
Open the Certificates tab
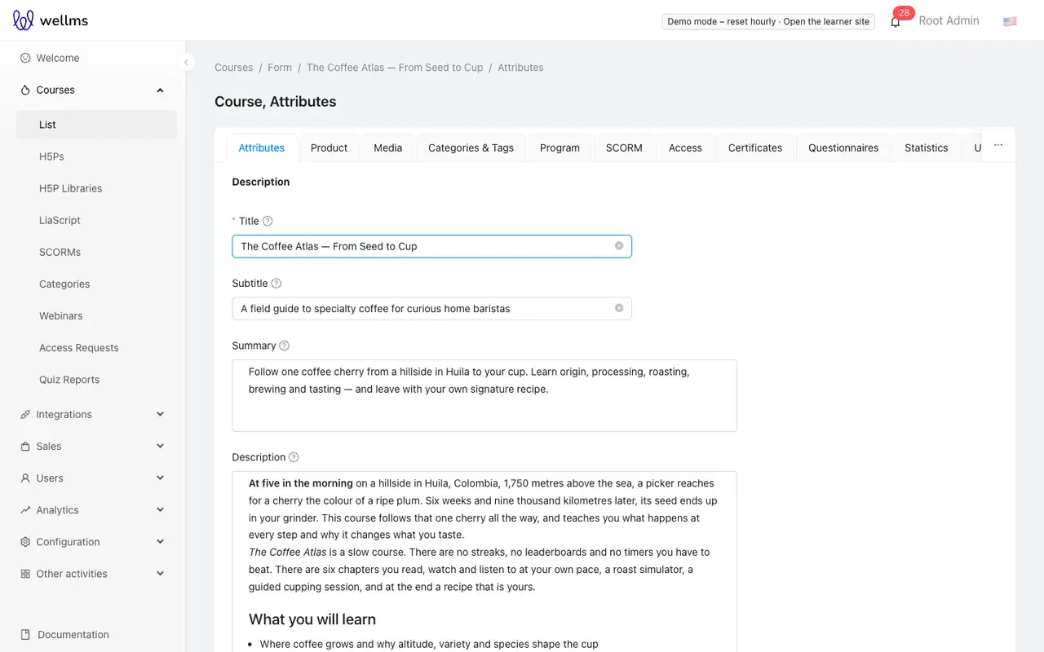pos(755,148)
